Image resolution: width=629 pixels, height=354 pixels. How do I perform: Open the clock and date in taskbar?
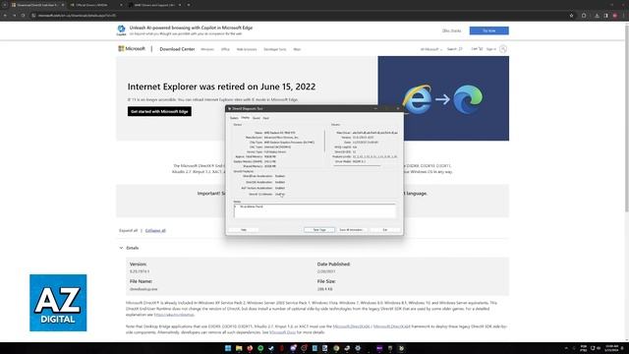tap(611, 348)
